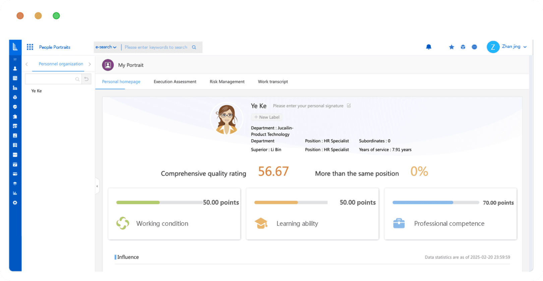Viewport: 543px width, 281px height.
Task: Open People Portraits module title
Action: pyautogui.click(x=55, y=47)
